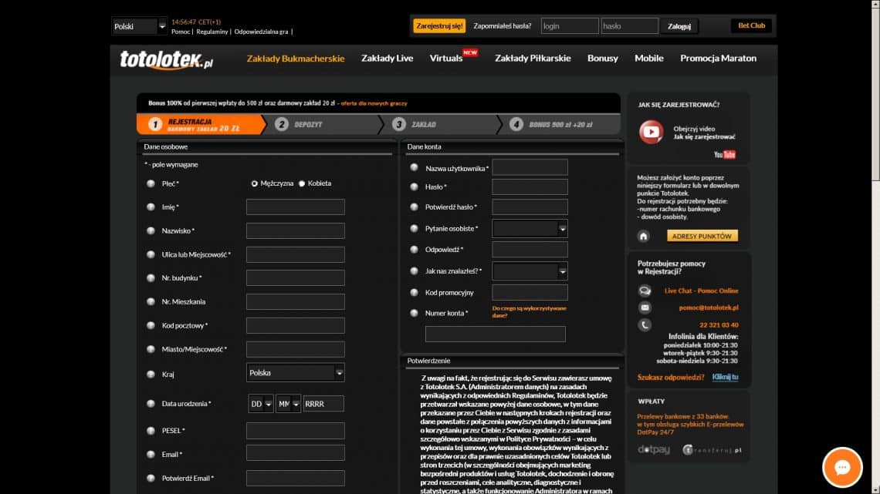Screen dimensions: 880x494
Task: Select the Mężczyzna gender radio button
Action: (255, 183)
